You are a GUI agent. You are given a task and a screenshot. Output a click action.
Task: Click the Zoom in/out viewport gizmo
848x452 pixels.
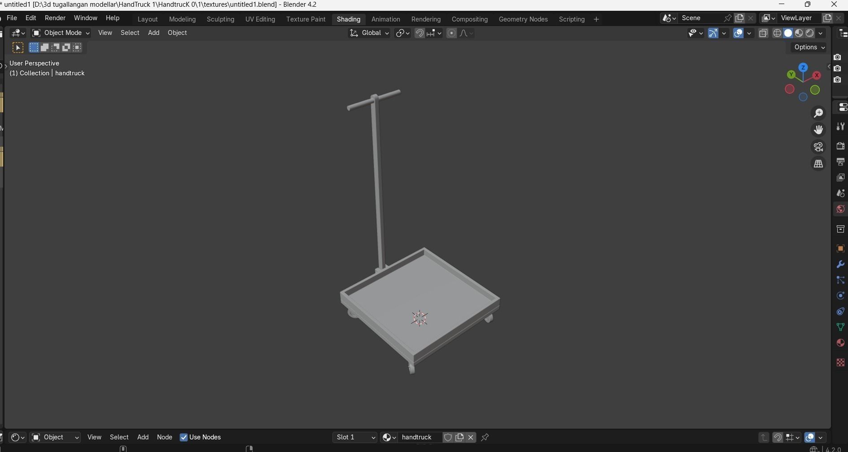818,113
